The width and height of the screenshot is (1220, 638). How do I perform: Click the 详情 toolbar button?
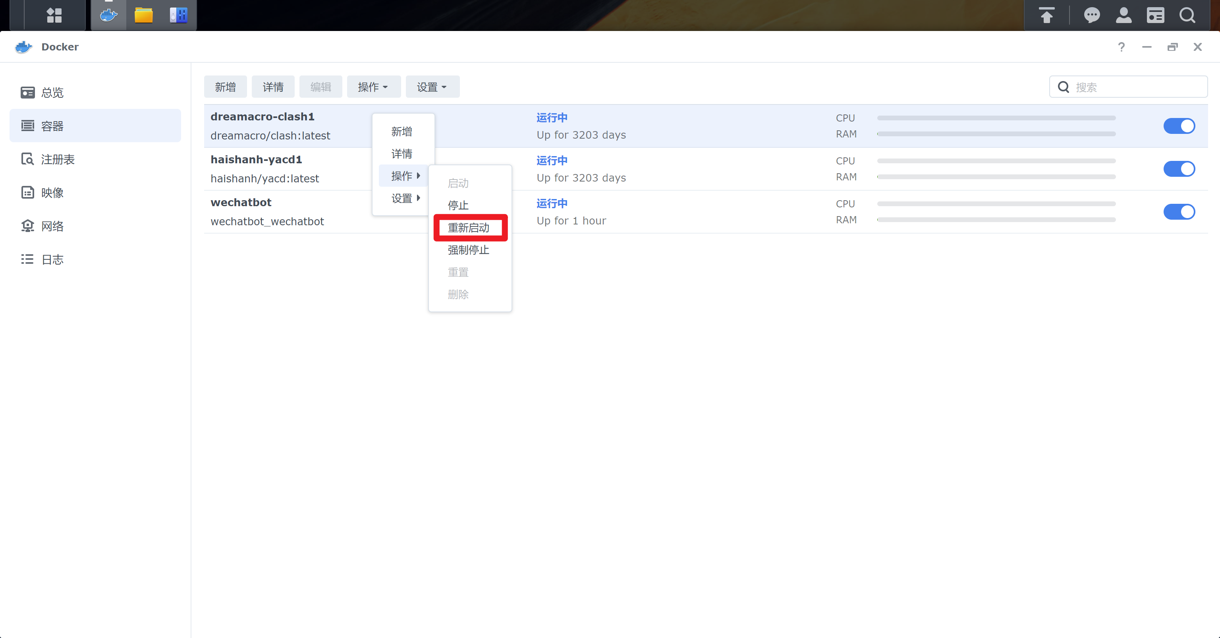pos(273,87)
